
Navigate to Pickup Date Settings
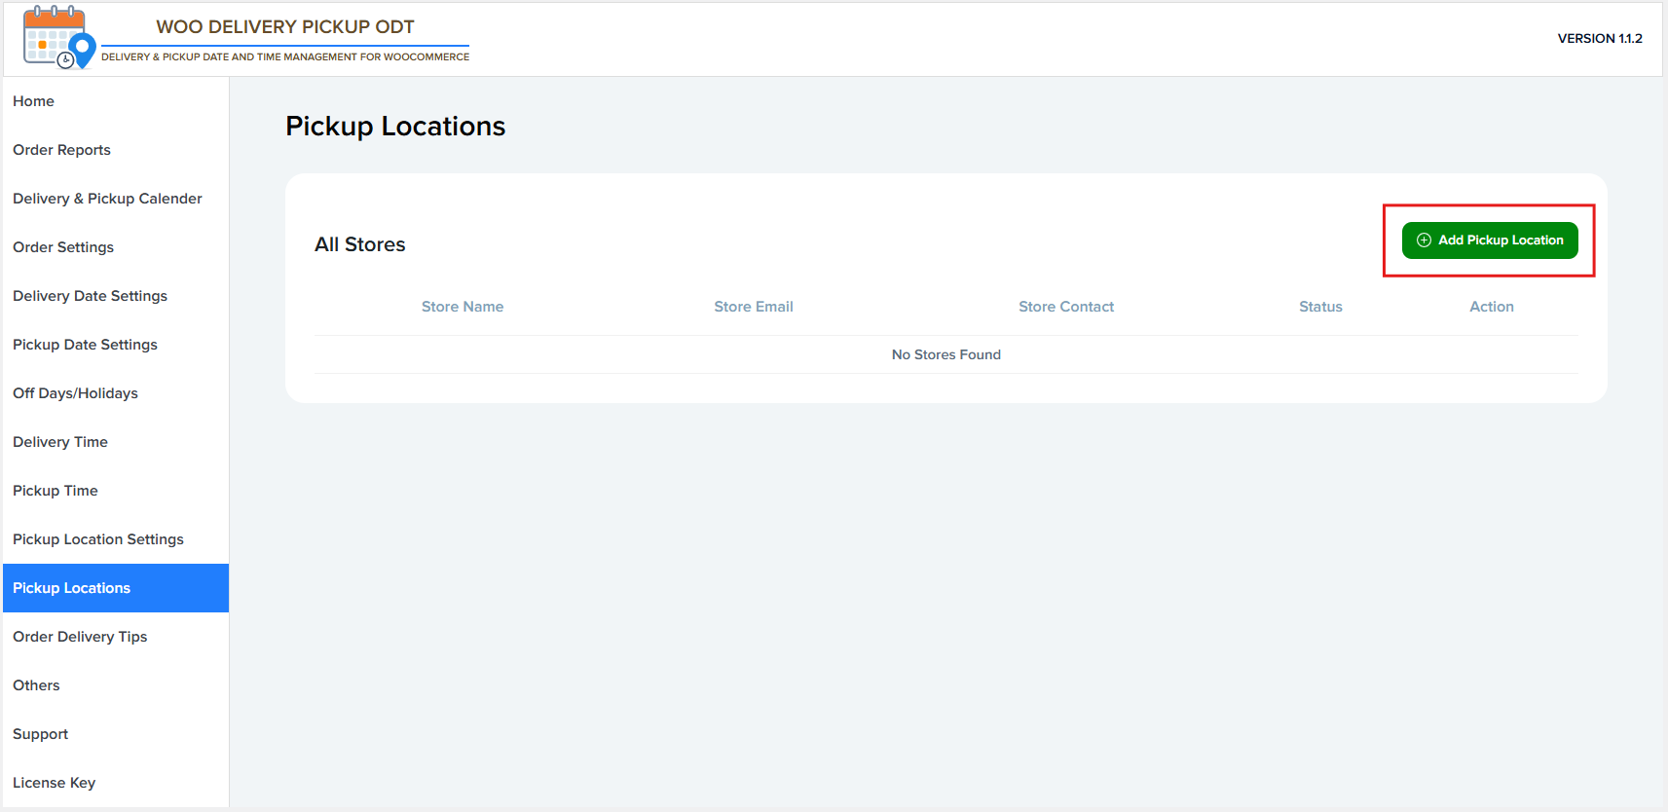(86, 345)
